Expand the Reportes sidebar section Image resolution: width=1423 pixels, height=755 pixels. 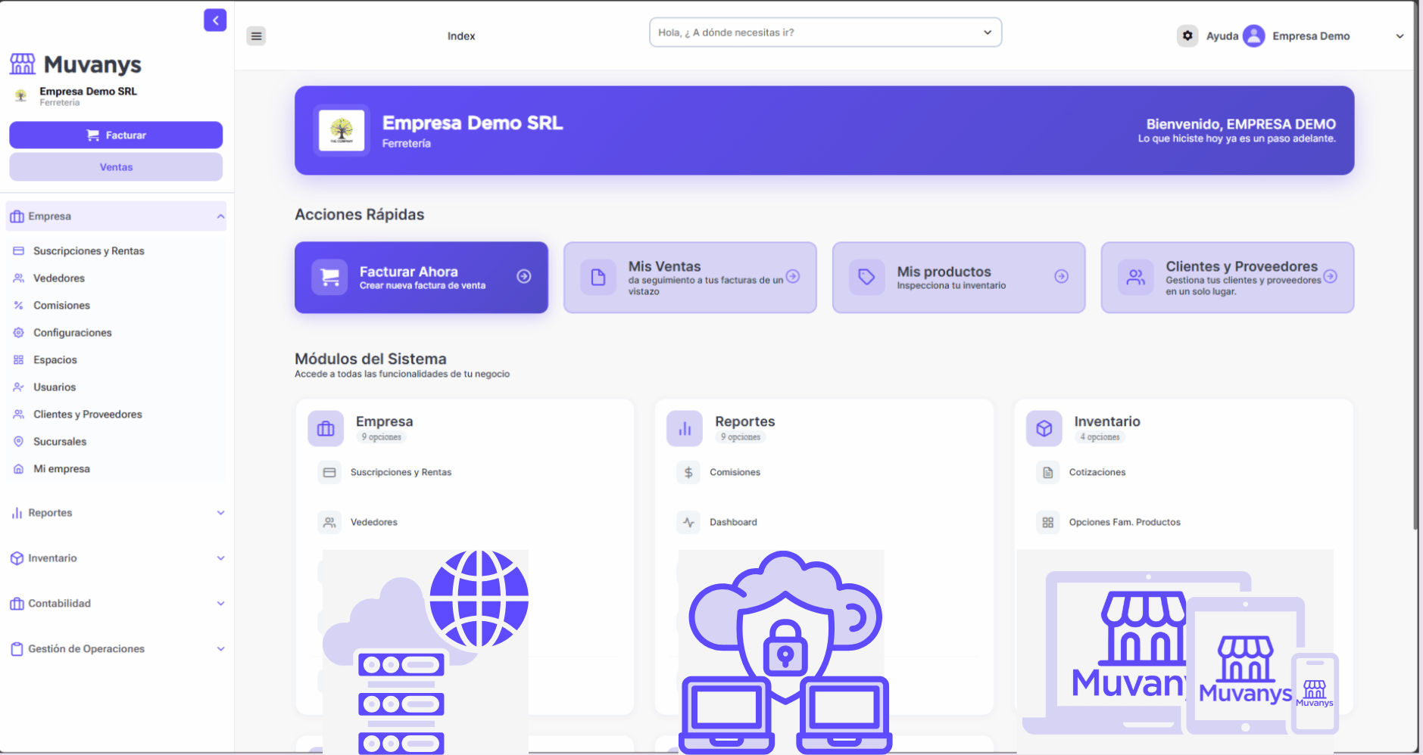point(116,513)
